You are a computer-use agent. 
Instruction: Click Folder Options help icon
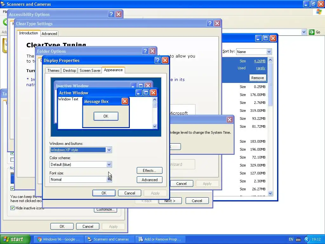[145, 51]
